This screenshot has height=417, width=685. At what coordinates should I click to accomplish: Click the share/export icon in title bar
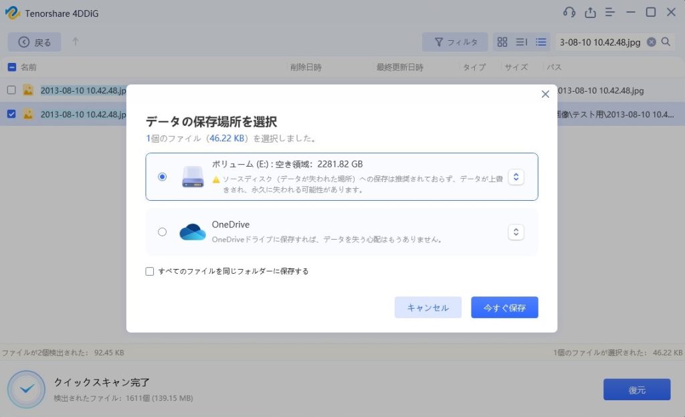point(590,13)
